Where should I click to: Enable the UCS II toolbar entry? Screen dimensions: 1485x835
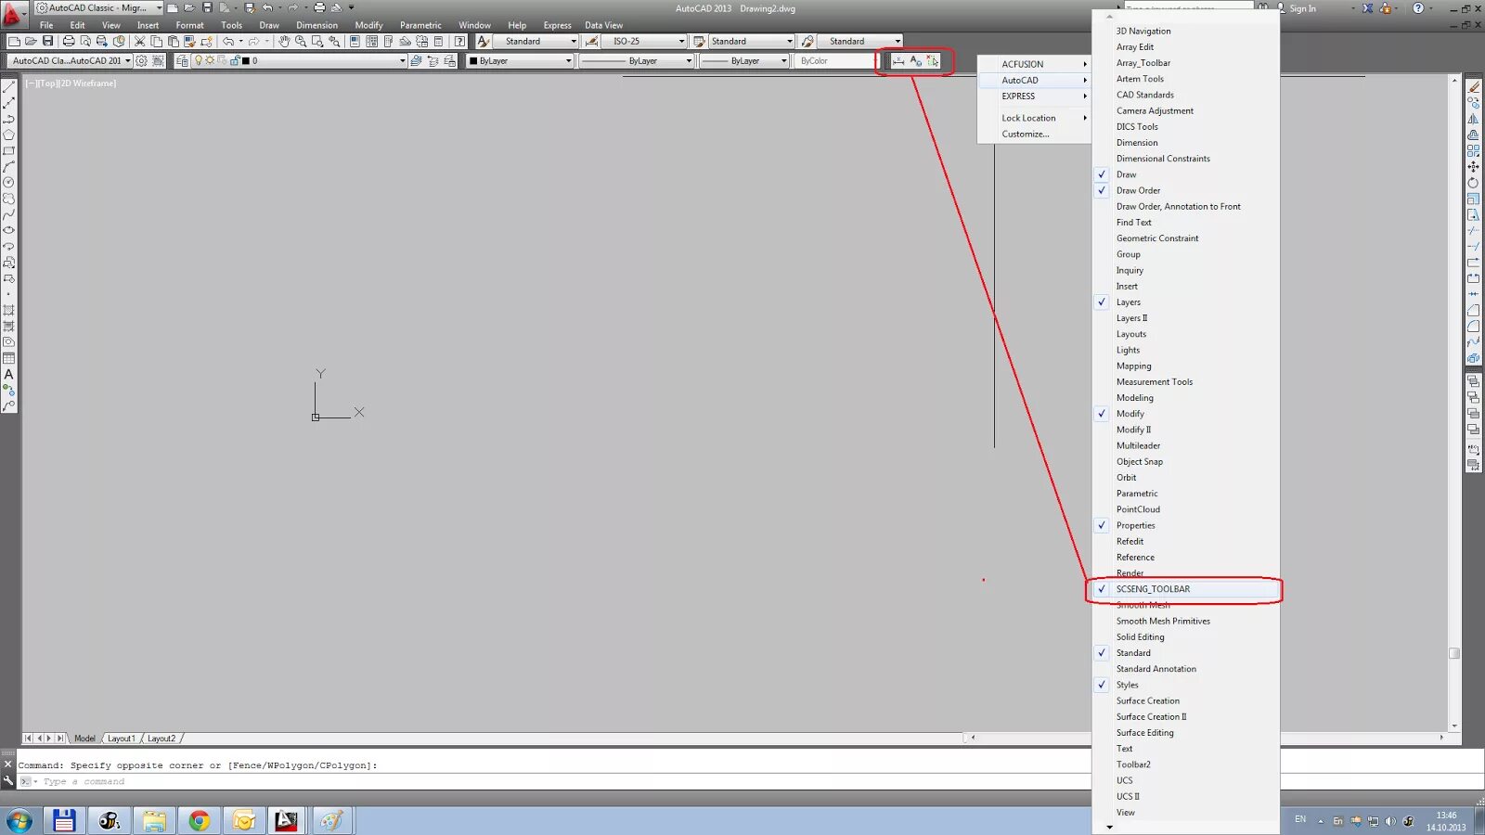pos(1186,796)
